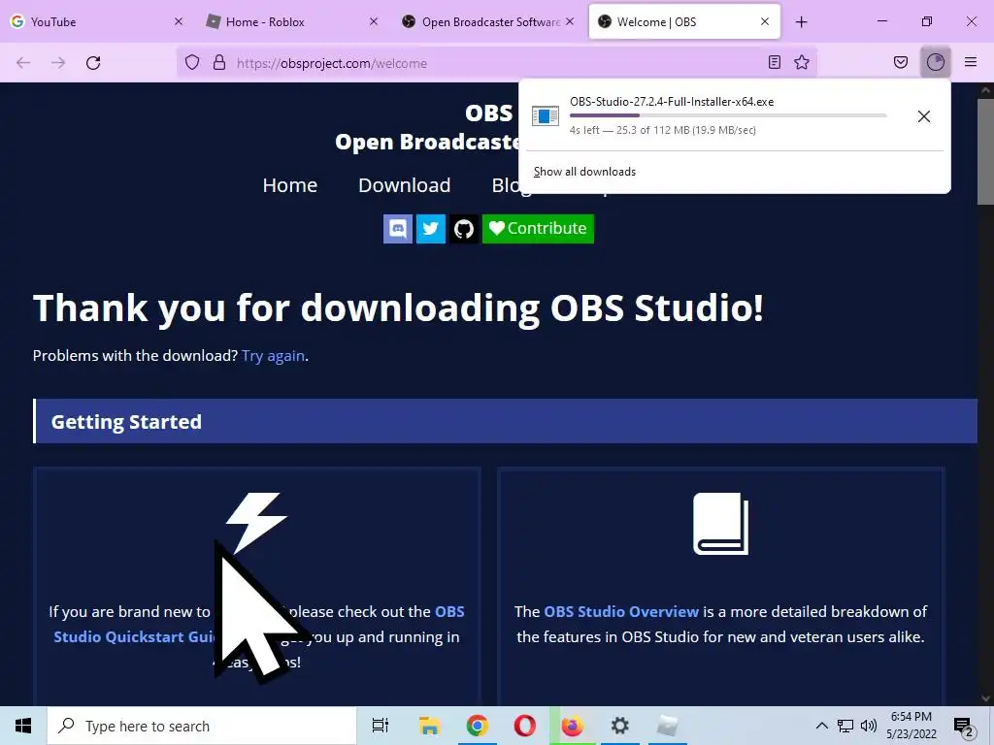Open the GitHub icon link
Screen dimensions: 994x745
464,229
